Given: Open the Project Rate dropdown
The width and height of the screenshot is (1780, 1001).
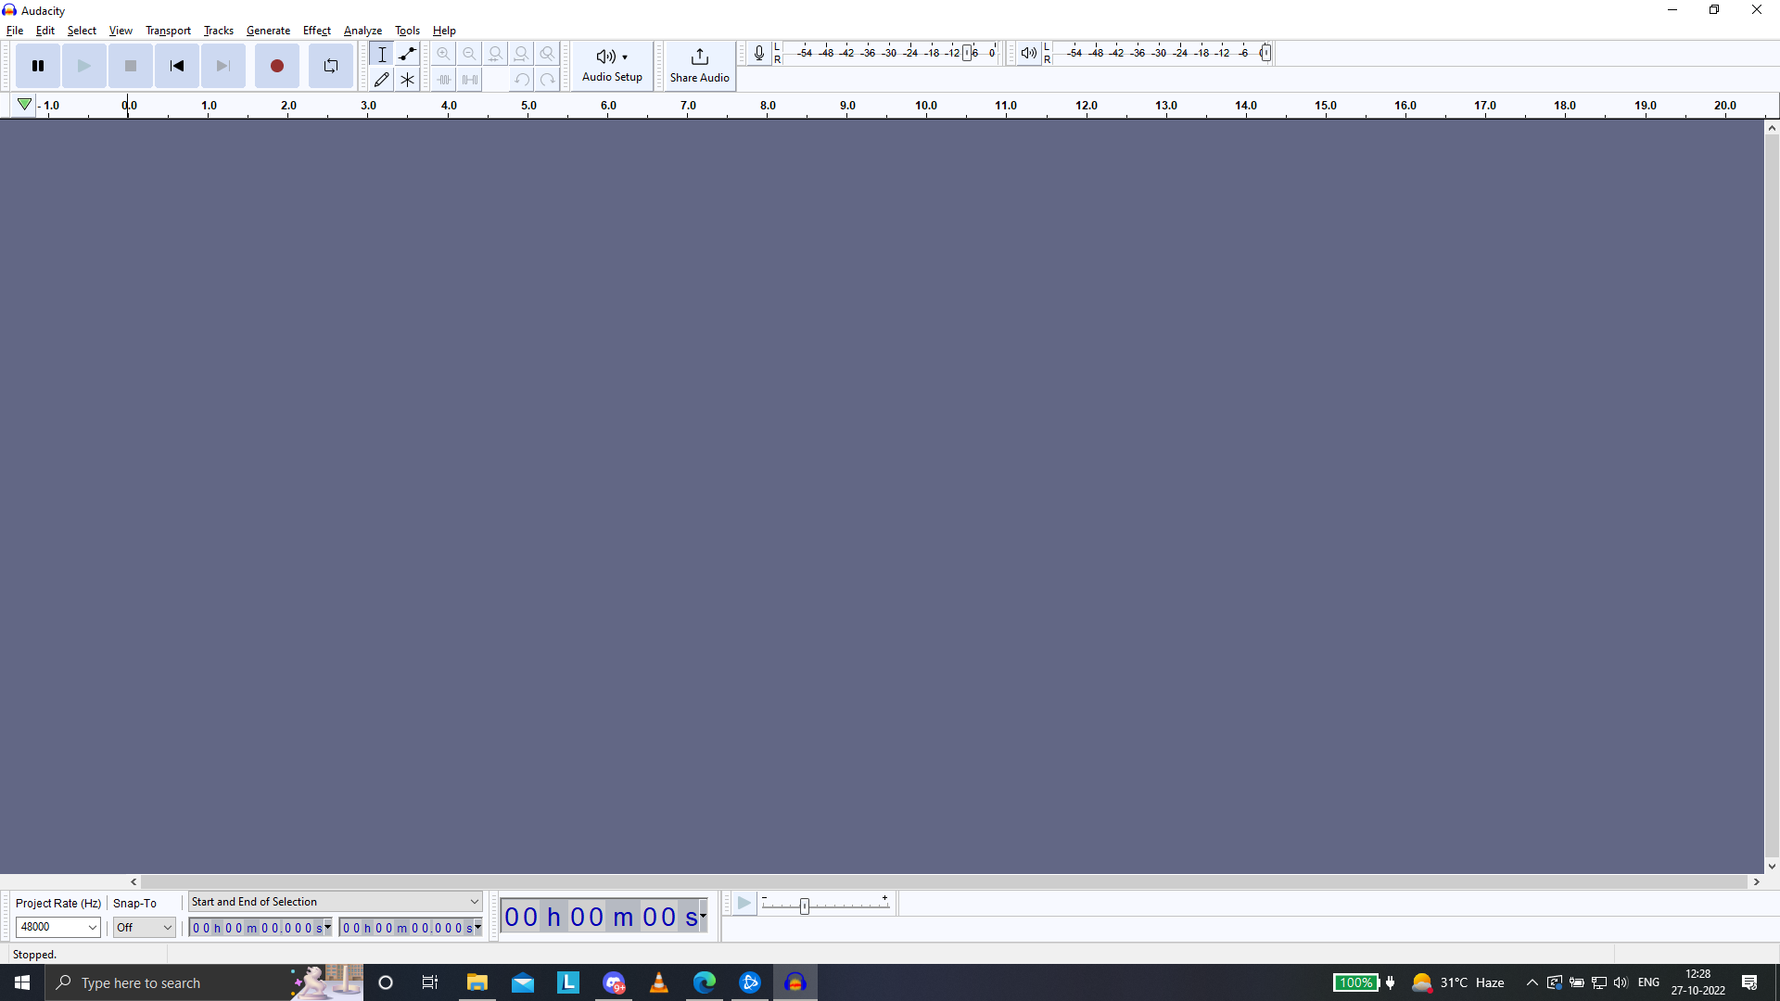Looking at the screenshot, I should point(57,927).
